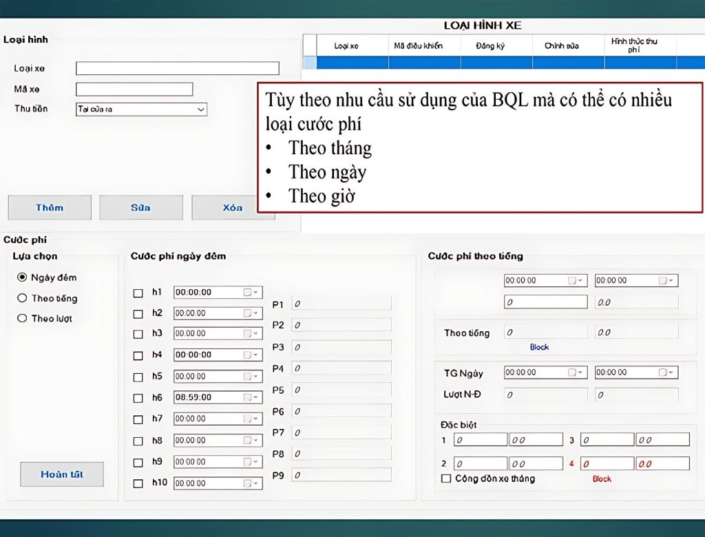The height and width of the screenshot is (537, 705).
Task: Check the h10 time slot checkbox
Action: click(138, 483)
